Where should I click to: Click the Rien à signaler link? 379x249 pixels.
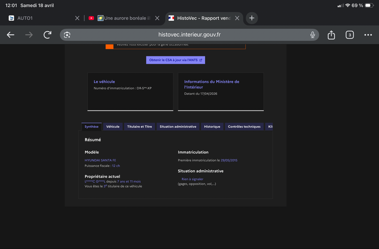click(x=192, y=179)
